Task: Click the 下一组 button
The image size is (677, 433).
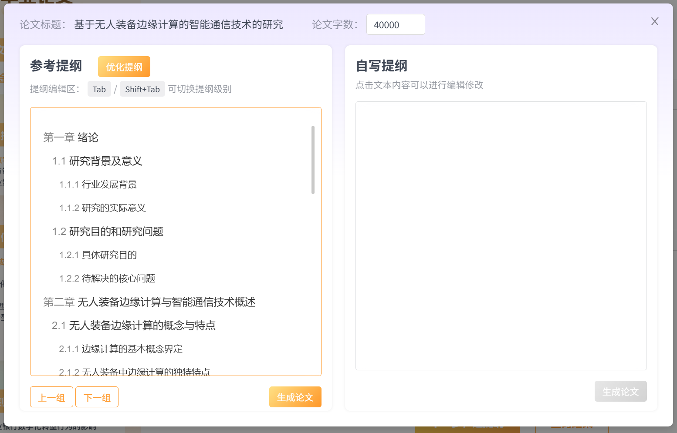Action: point(97,396)
